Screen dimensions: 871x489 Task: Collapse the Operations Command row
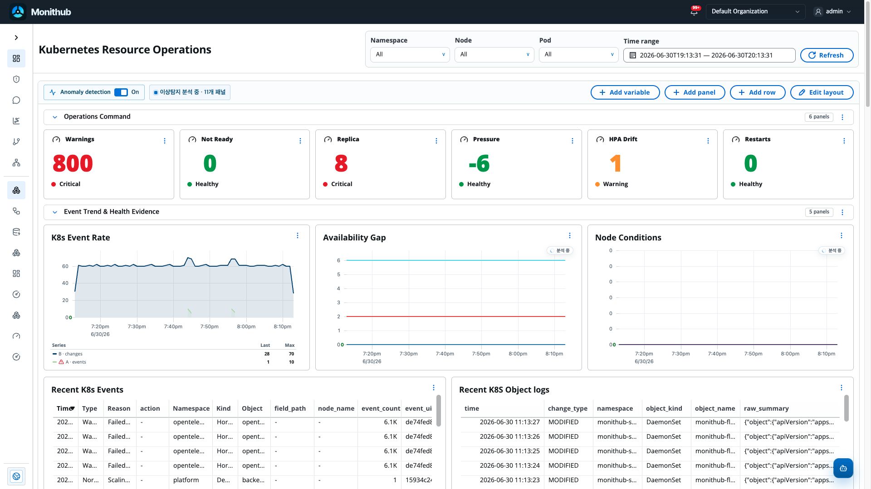pos(55,117)
